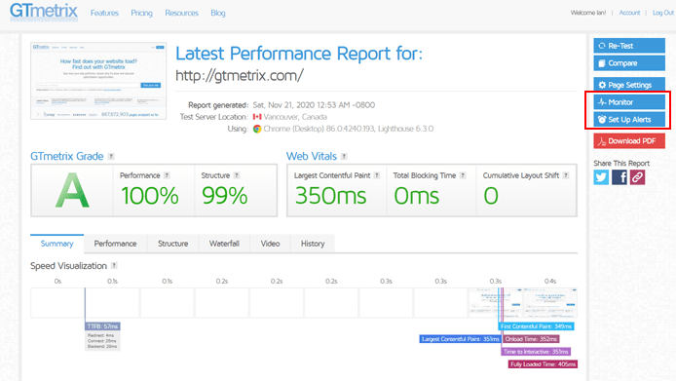Click the last filmstrip frame thumbnail
Image resolution: width=676 pixels, height=381 pixels.
(549, 303)
